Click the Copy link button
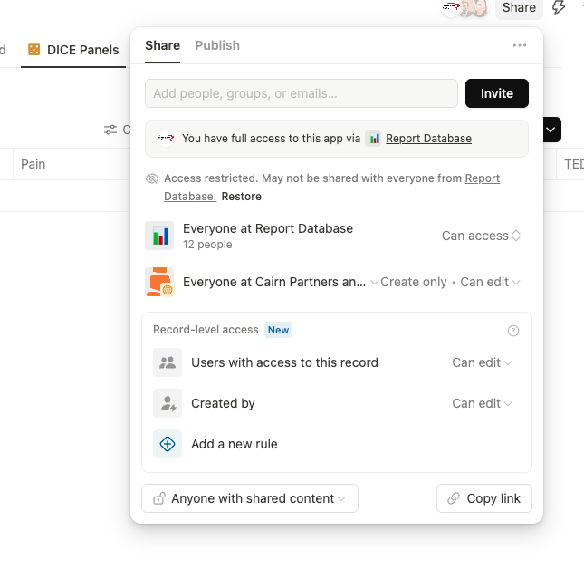 point(484,498)
